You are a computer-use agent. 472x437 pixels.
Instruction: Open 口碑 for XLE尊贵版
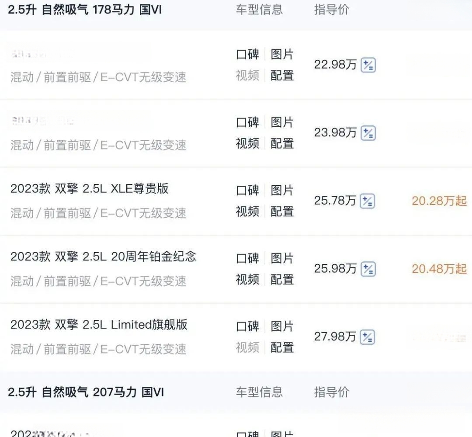247,191
